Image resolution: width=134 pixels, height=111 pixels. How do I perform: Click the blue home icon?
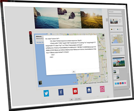[x=89, y=90]
